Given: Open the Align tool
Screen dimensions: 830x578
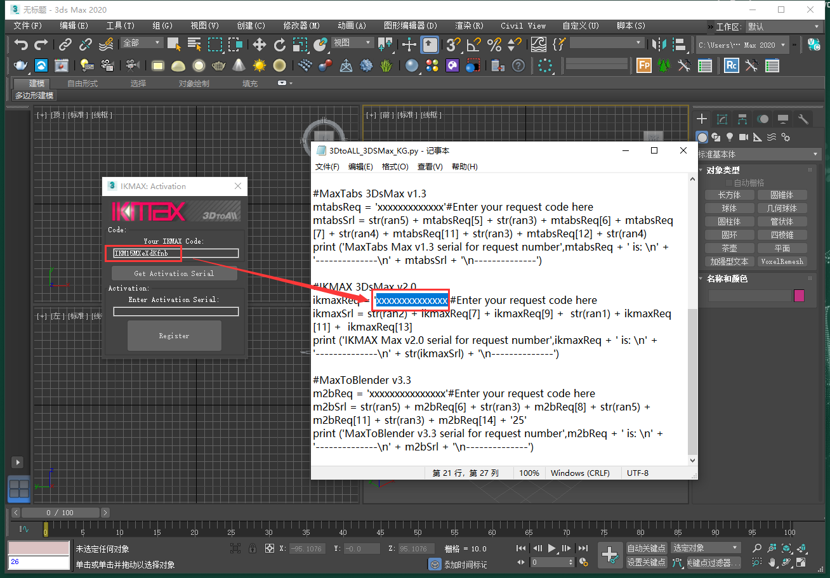Looking at the screenshot, I should (x=680, y=44).
